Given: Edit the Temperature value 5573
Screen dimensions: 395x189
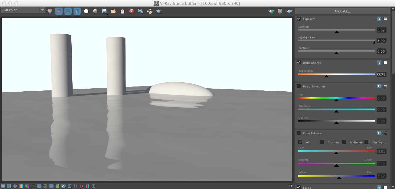Looking at the screenshot, I should tap(381, 75).
